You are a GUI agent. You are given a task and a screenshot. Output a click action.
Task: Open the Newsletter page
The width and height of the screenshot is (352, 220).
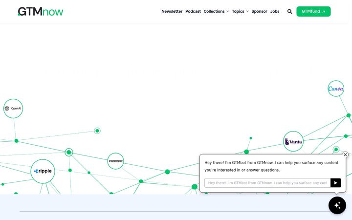(x=172, y=11)
